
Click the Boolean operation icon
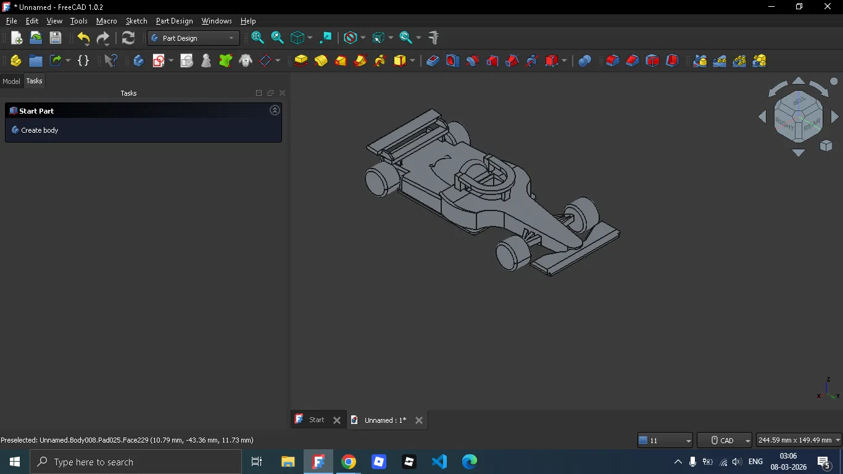coord(584,60)
